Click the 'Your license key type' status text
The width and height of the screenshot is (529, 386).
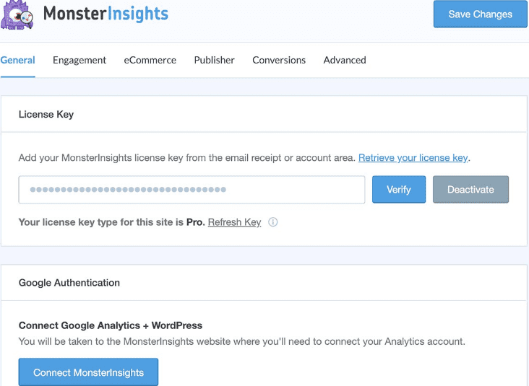(x=112, y=222)
